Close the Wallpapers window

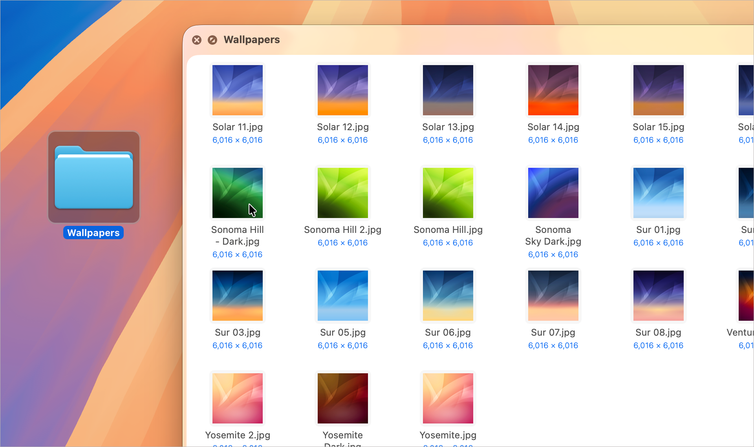point(197,40)
